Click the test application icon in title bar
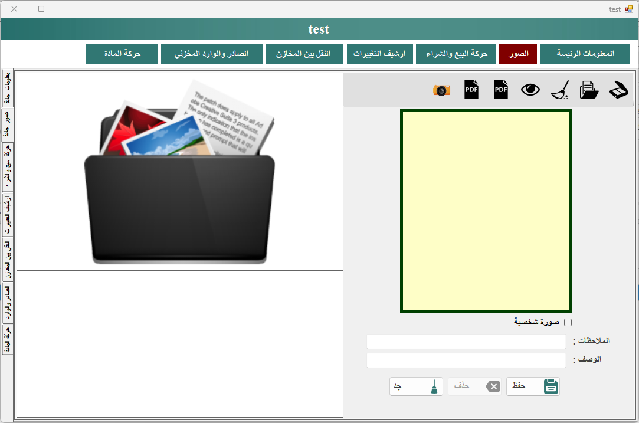The width and height of the screenshot is (639, 423). point(629,9)
